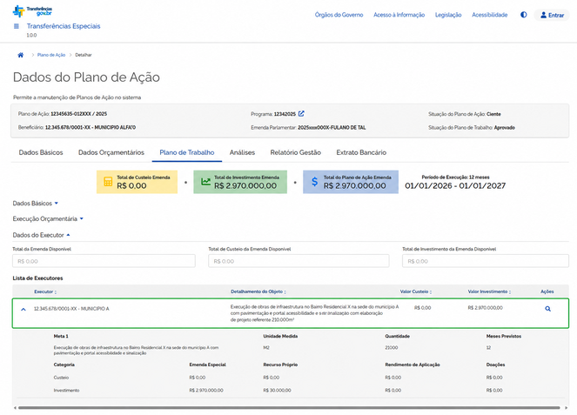577x415 pixels.
Task: Click 'R$ 30.000,00' Recurso Próprio value
Action: pyautogui.click(x=277, y=390)
